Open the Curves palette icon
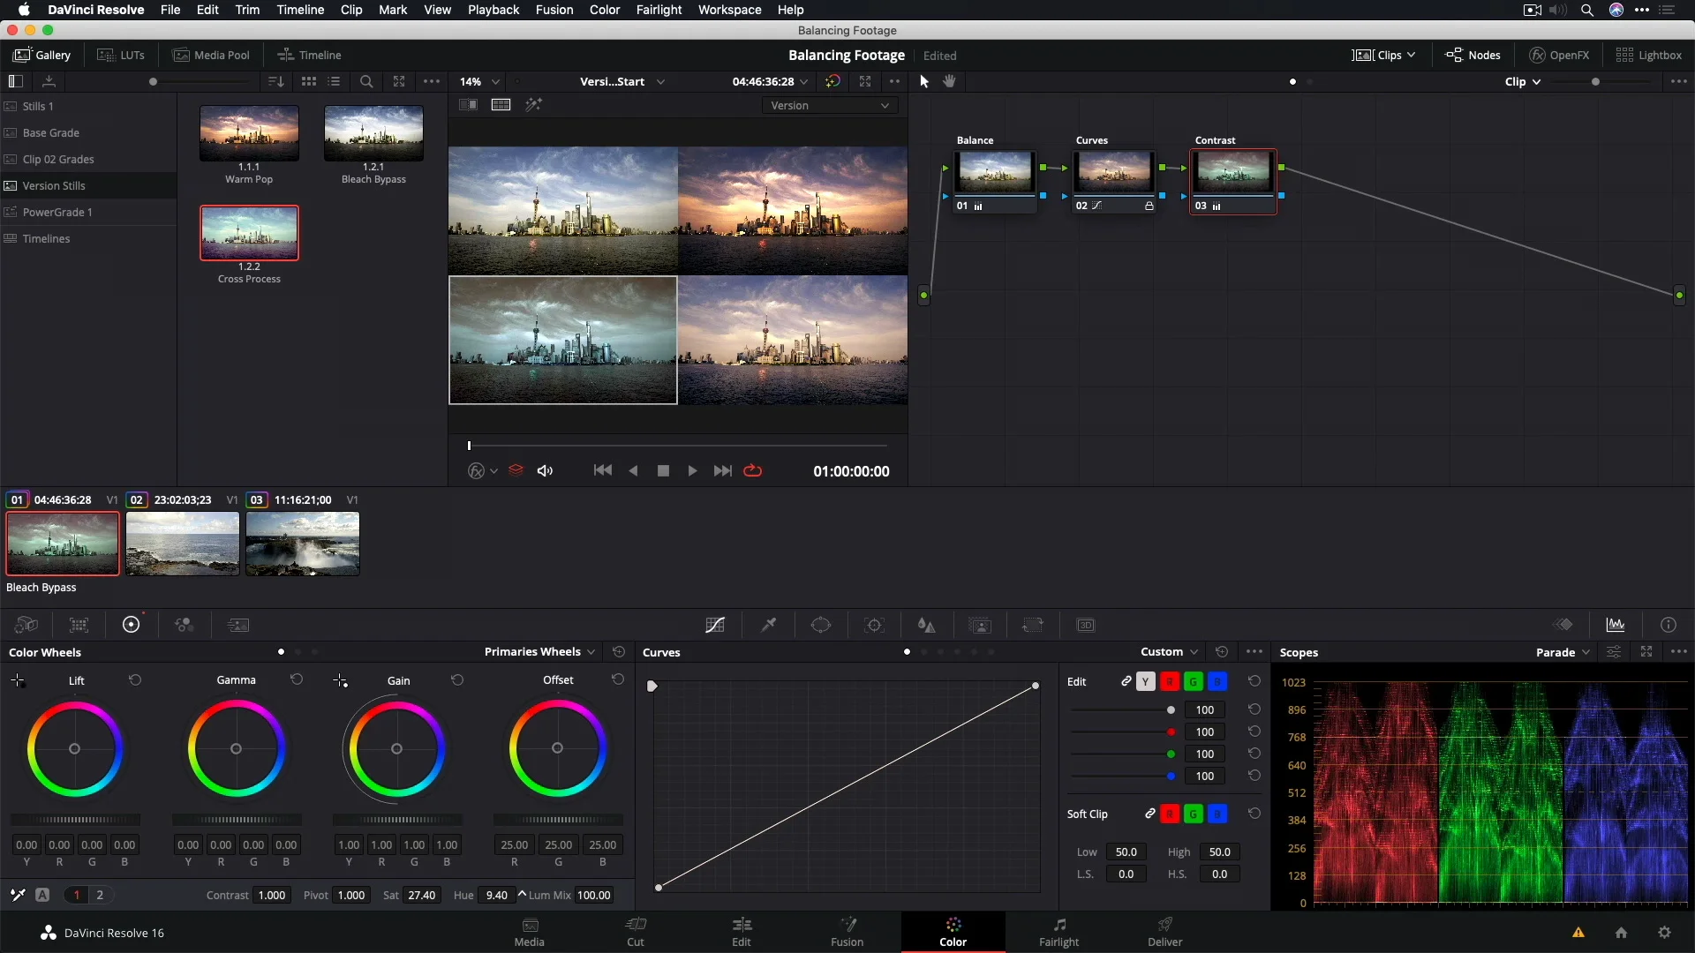This screenshot has height=953, width=1695. (x=715, y=625)
